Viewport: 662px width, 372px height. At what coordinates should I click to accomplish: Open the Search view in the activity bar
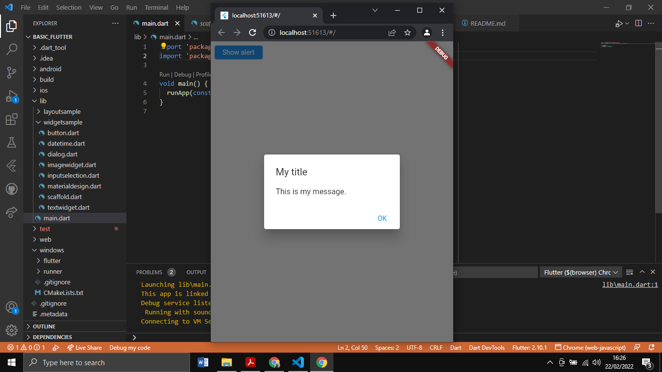click(x=12, y=49)
